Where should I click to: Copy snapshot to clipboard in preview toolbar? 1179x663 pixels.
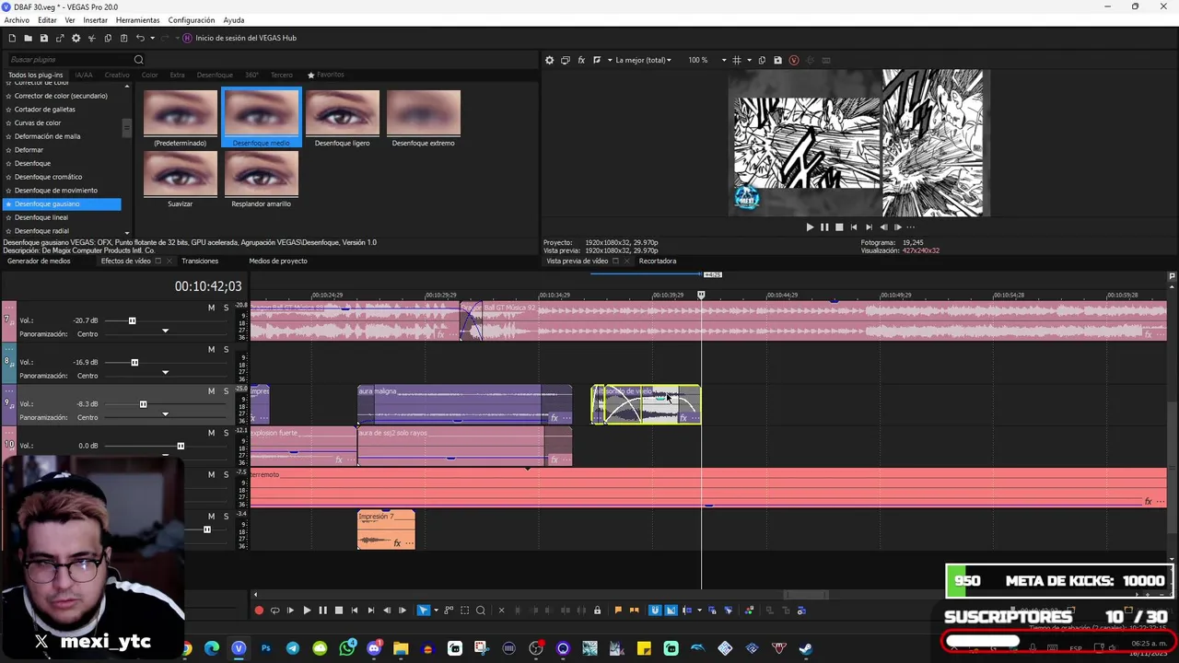(x=762, y=60)
